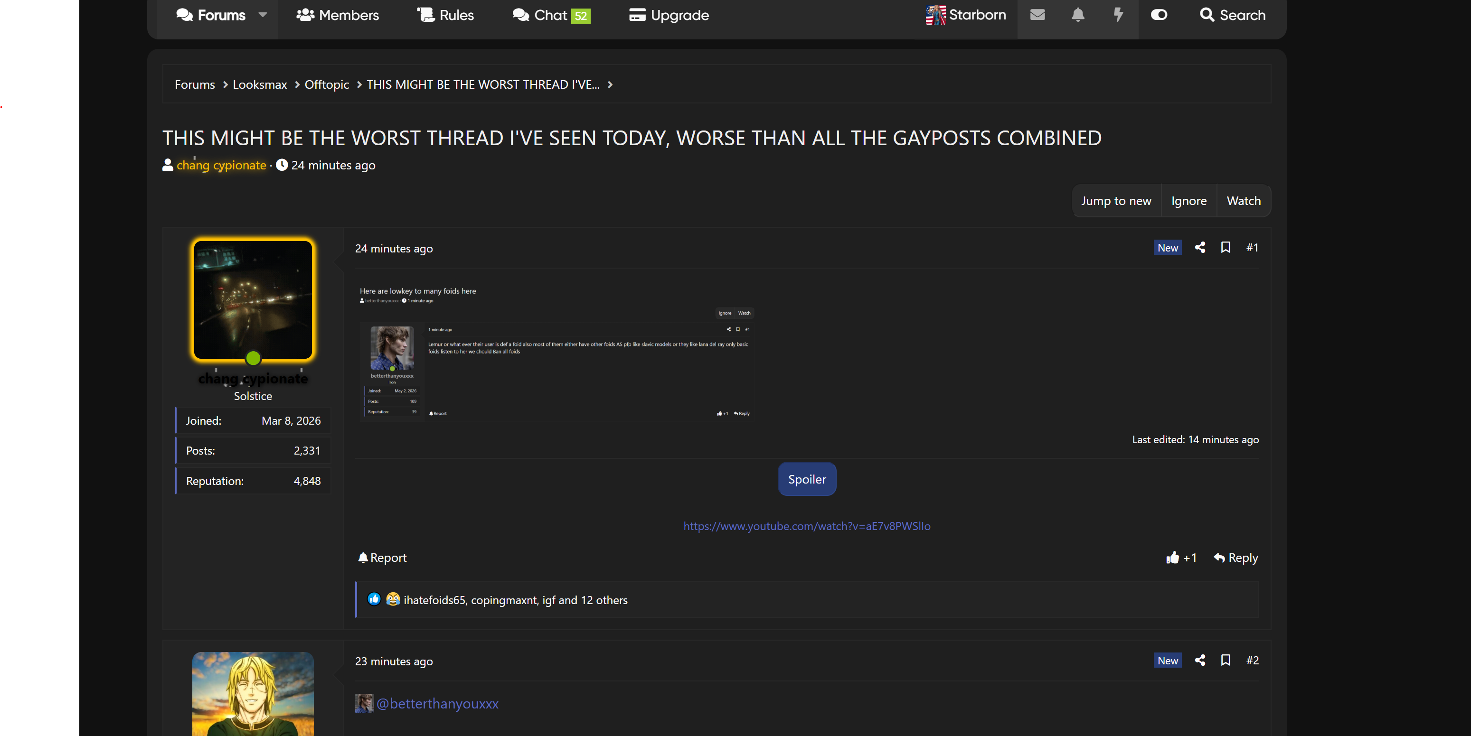Go to the Members page
The image size is (1471, 736).
coord(338,15)
